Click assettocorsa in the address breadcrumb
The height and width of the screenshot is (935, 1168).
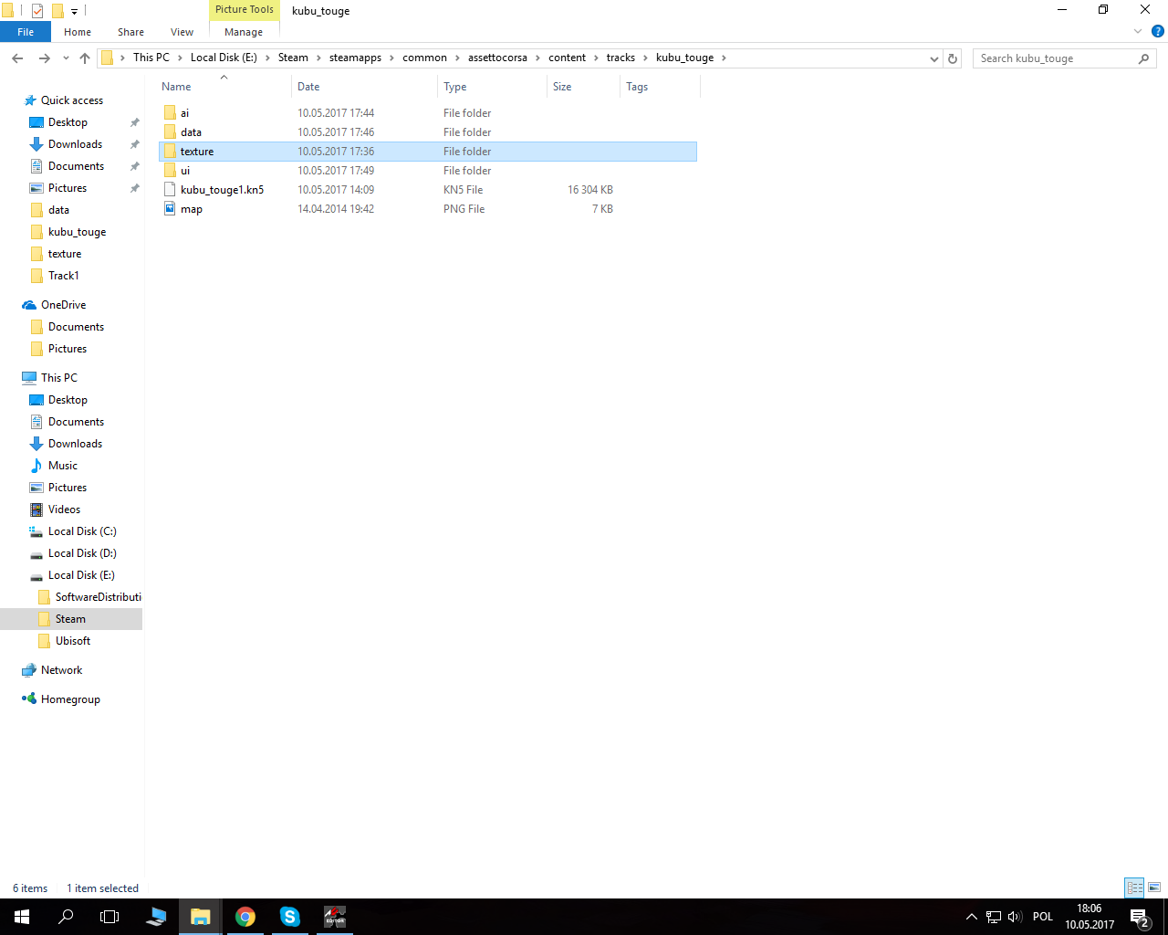click(497, 58)
